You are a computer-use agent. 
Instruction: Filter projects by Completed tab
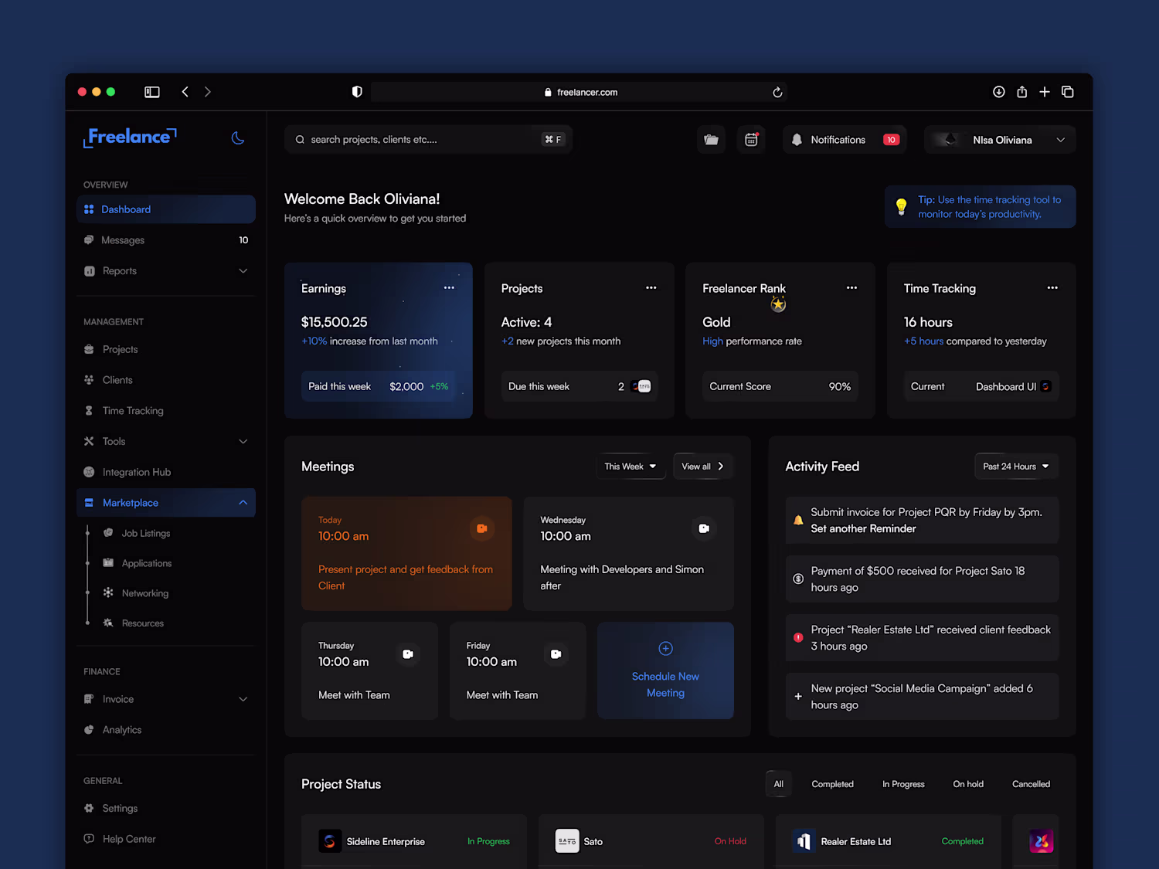[832, 784]
